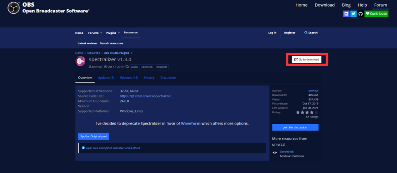Screen dimensions: 397x173
Task: Open the Help page
Action: pos(362,5)
